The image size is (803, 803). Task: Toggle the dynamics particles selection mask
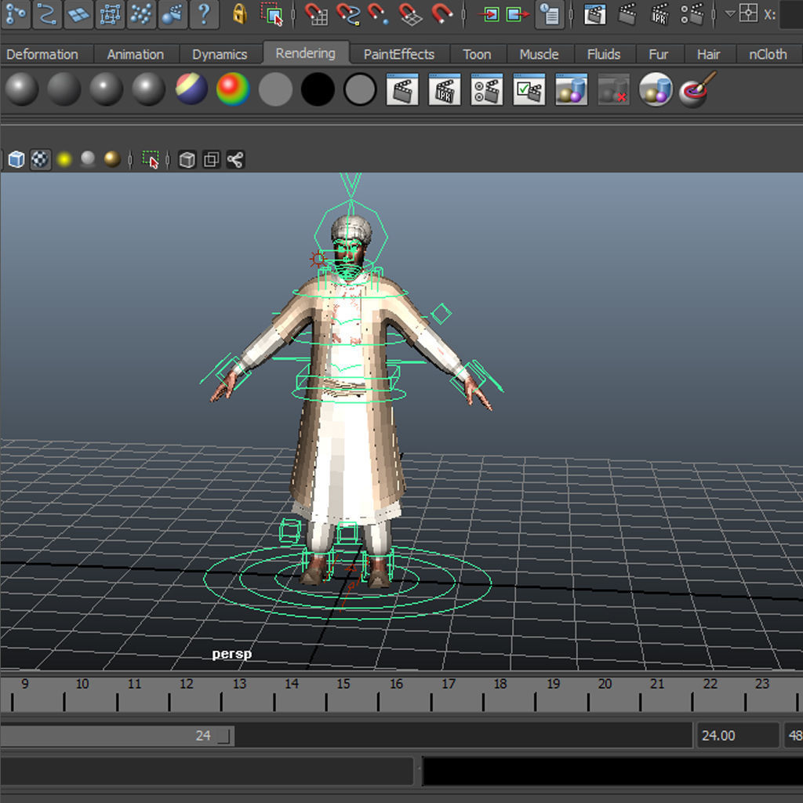141,13
